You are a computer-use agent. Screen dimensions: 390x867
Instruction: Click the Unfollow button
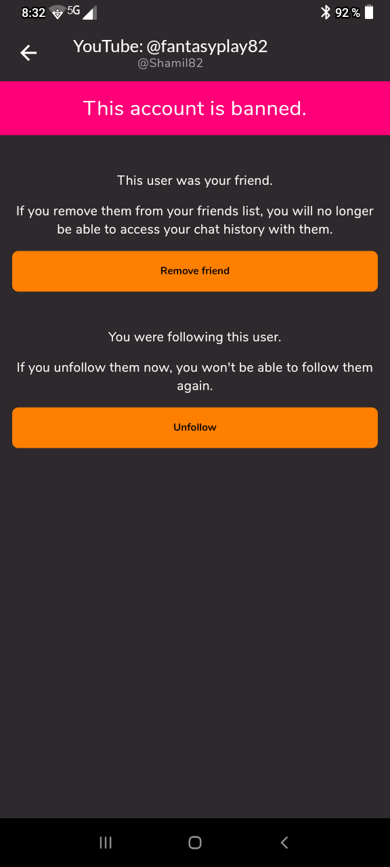pyautogui.click(x=195, y=427)
